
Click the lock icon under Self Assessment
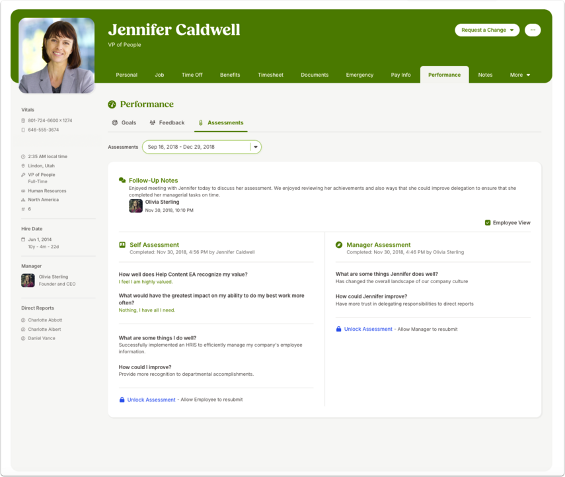pyautogui.click(x=122, y=400)
